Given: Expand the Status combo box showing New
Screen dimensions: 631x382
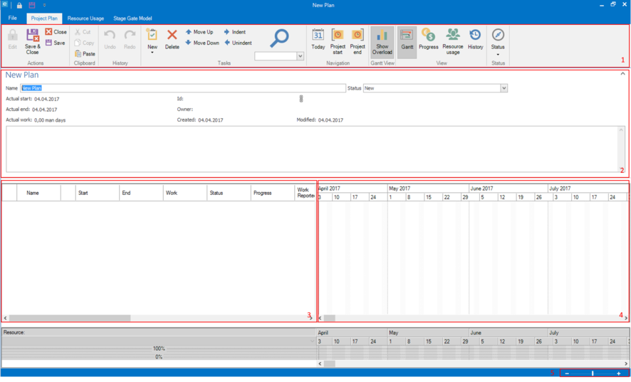Looking at the screenshot, I should point(504,88).
